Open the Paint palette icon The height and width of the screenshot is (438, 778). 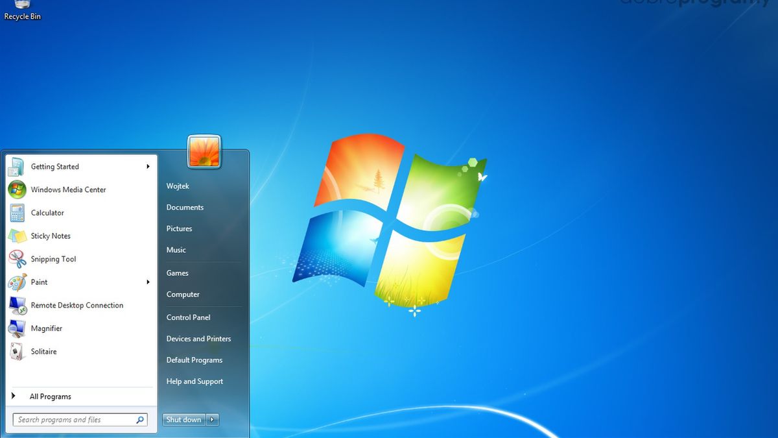coord(16,282)
